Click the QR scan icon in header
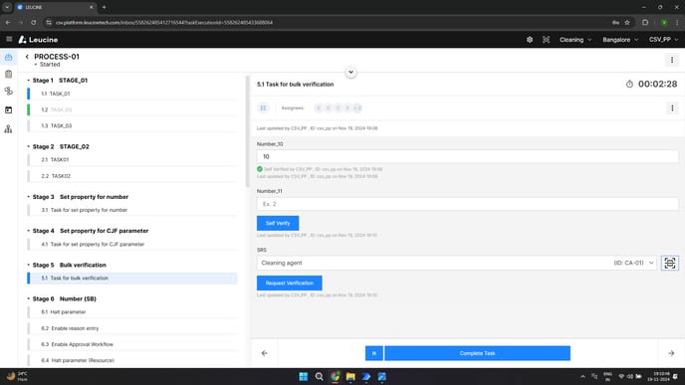The width and height of the screenshot is (685, 385). pyautogui.click(x=546, y=40)
